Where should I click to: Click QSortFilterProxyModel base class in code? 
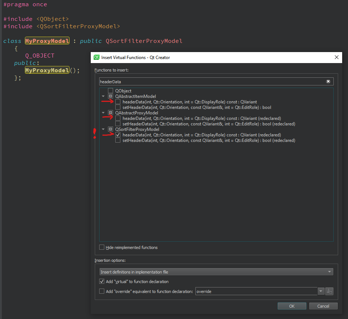144,41
